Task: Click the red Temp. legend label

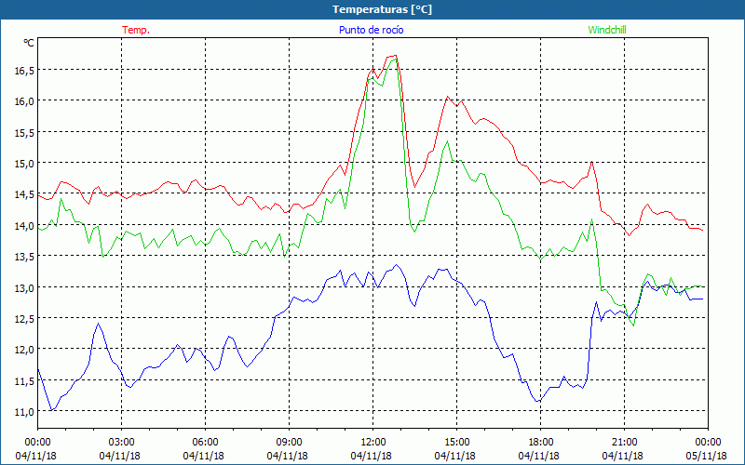Action: [136, 30]
